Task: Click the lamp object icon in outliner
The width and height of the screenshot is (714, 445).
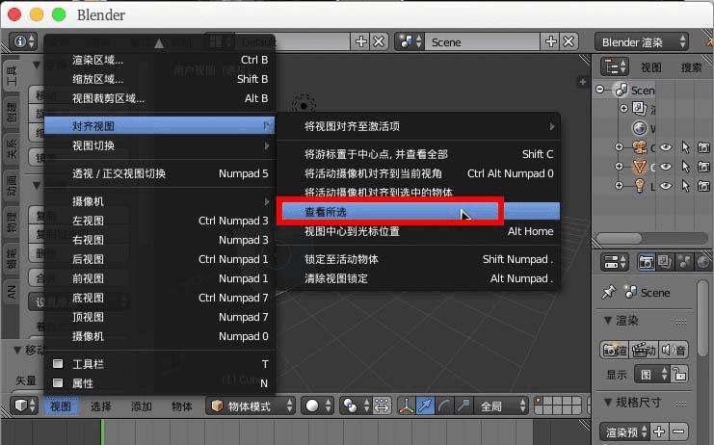Action: click(x=640, y=186)
